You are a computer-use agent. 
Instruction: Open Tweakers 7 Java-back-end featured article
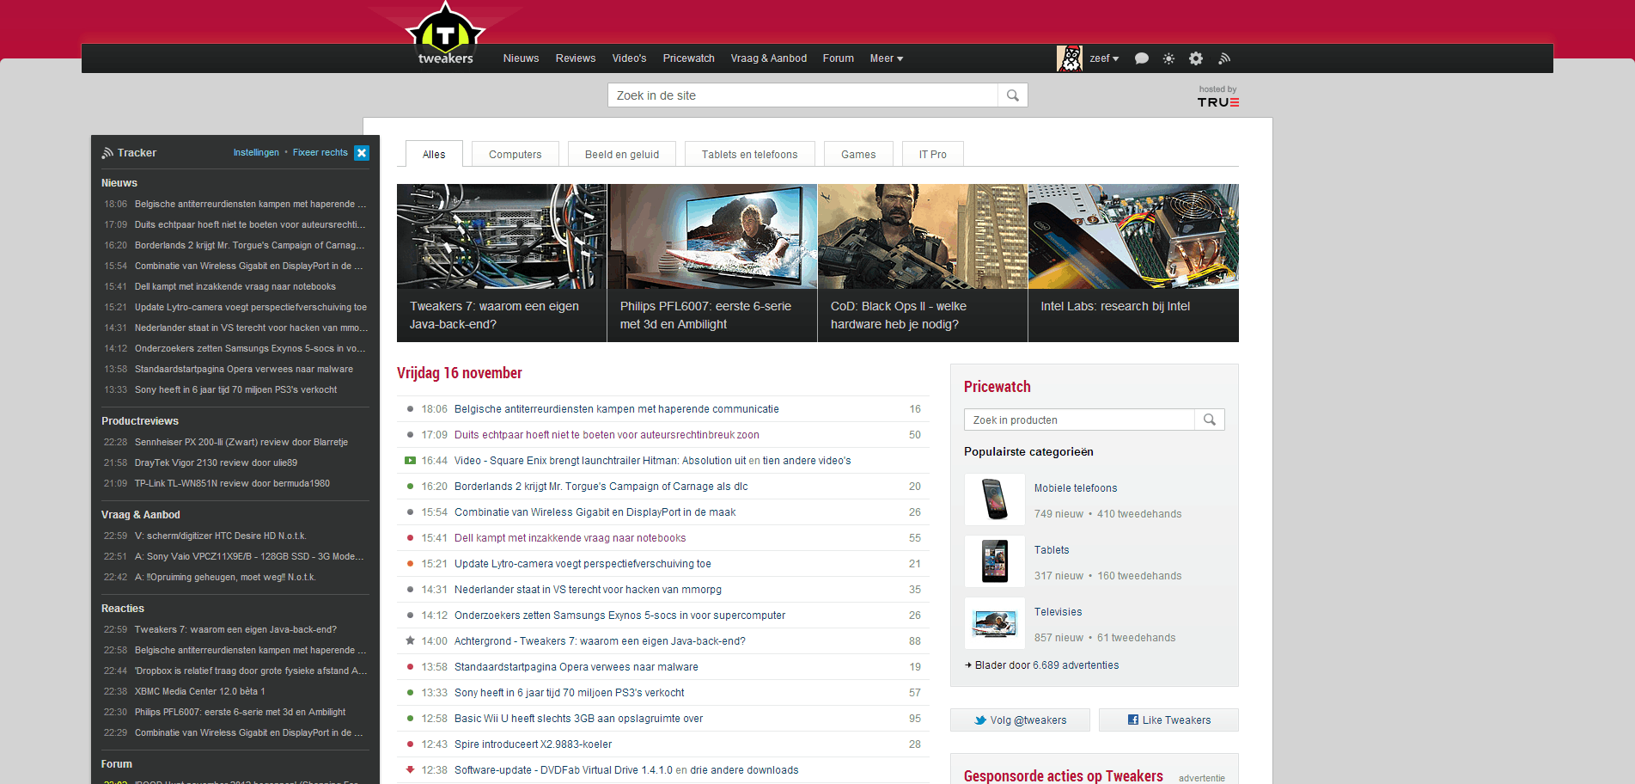[502, 263]
